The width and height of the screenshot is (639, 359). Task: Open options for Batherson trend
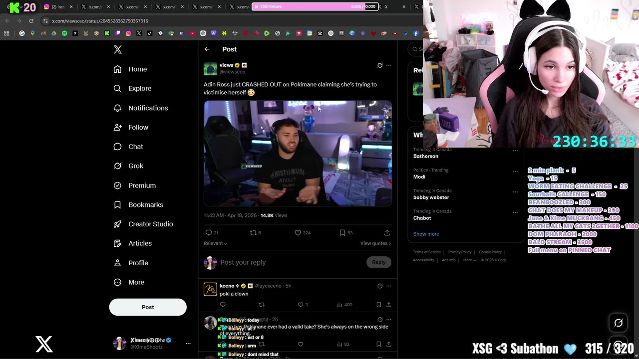pos(515,151)
